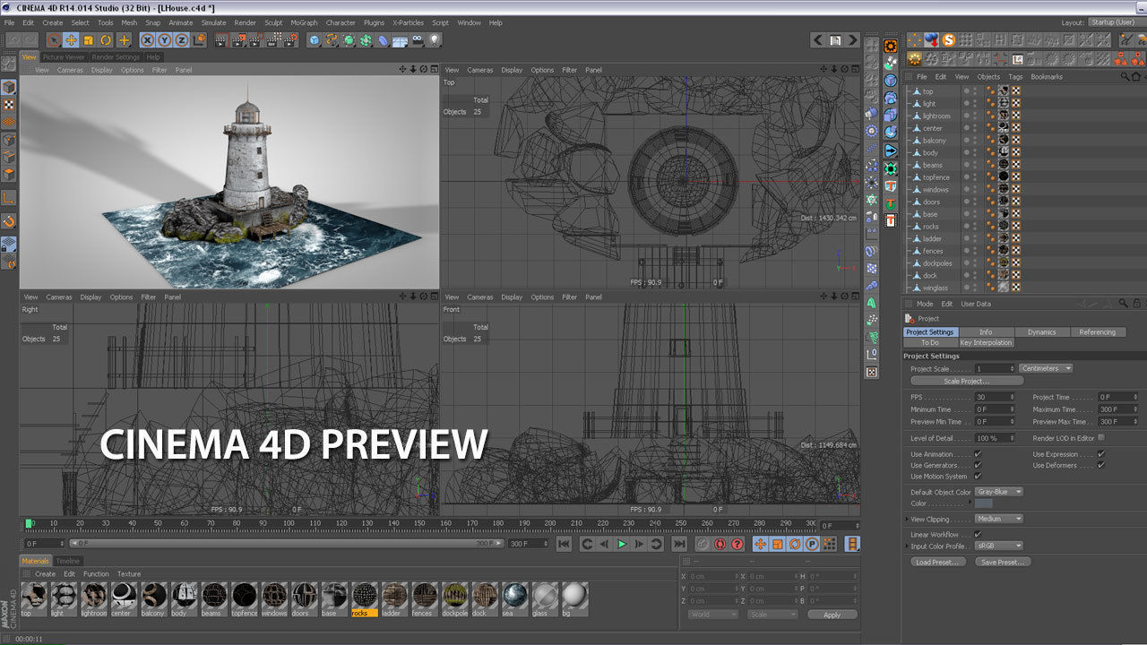
Task: Play the animation forward
Action: click(x=621, y=544)
